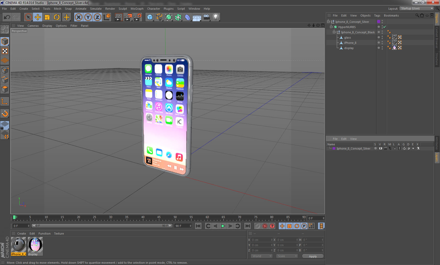Open the viewport Cameras menu

pos(33,26)
